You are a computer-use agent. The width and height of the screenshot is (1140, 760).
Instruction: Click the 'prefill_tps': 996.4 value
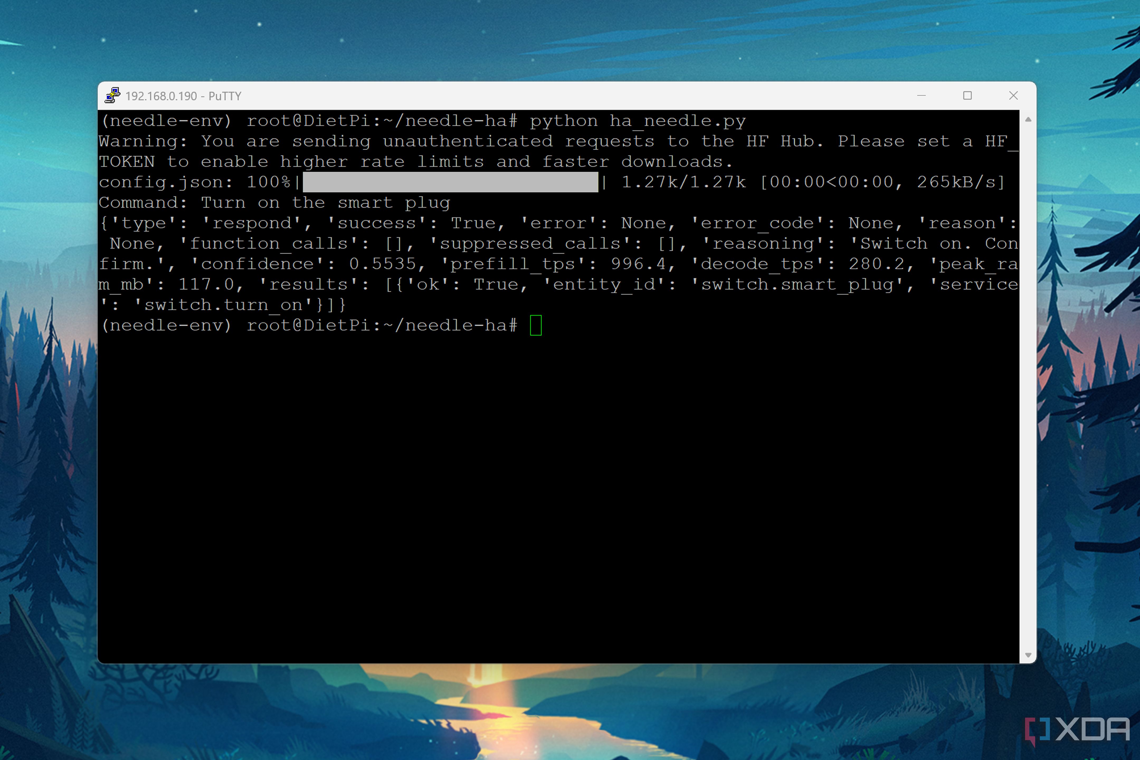(638, 264)
